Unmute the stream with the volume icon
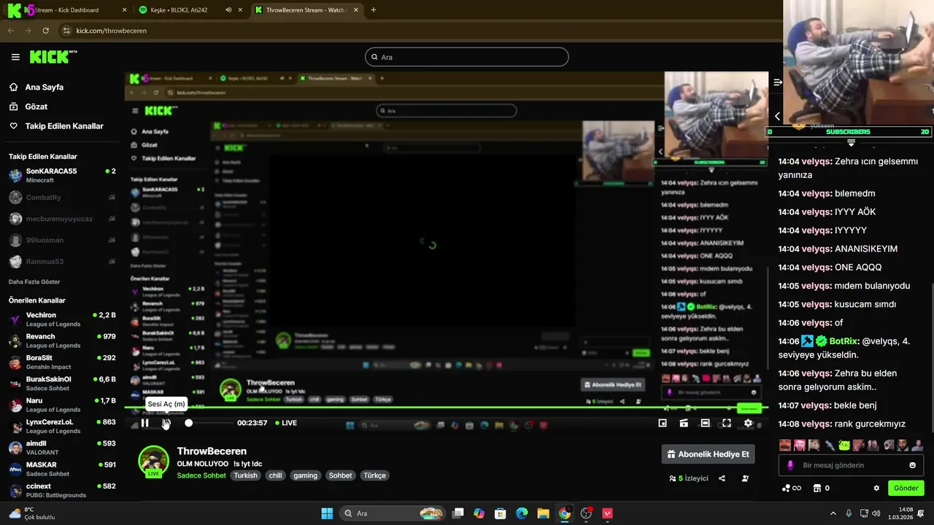This screenshot has height=525, width=934. (x=166, y=423)
